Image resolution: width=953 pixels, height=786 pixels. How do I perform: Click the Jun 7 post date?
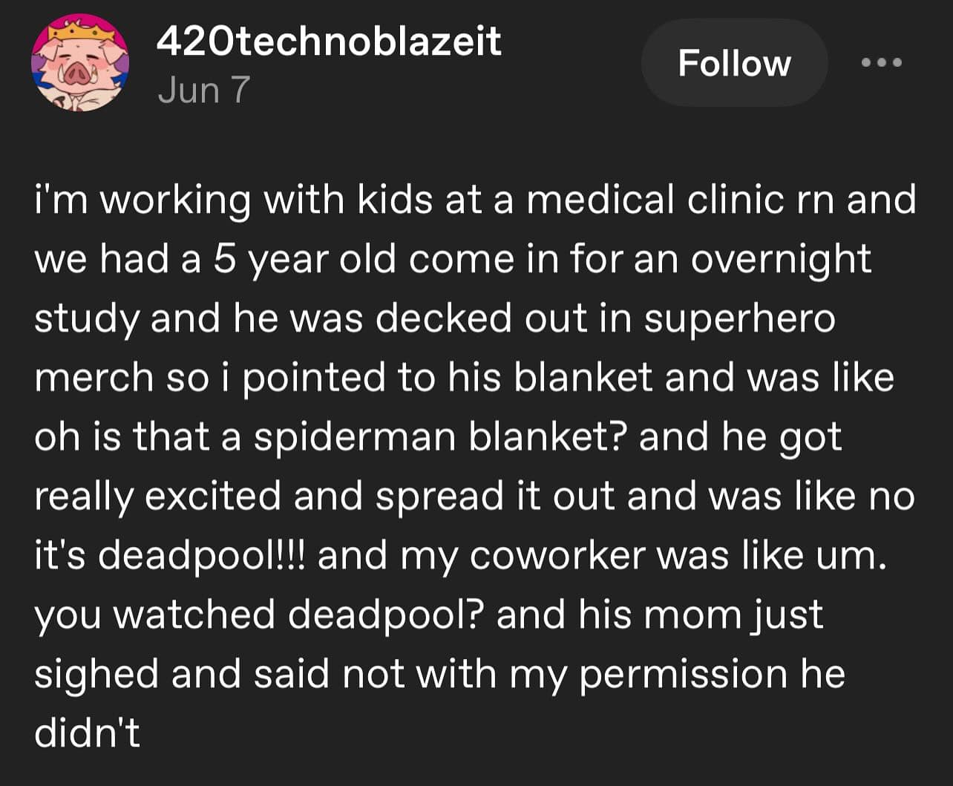point(203,90)
